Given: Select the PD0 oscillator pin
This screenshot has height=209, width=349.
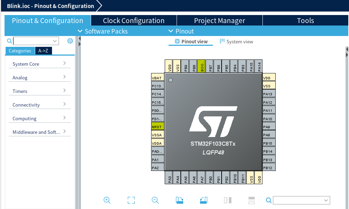Looking at the screenshot, I should tap(158, 110).
